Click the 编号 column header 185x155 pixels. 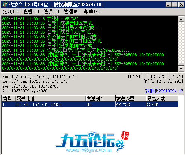9,98
